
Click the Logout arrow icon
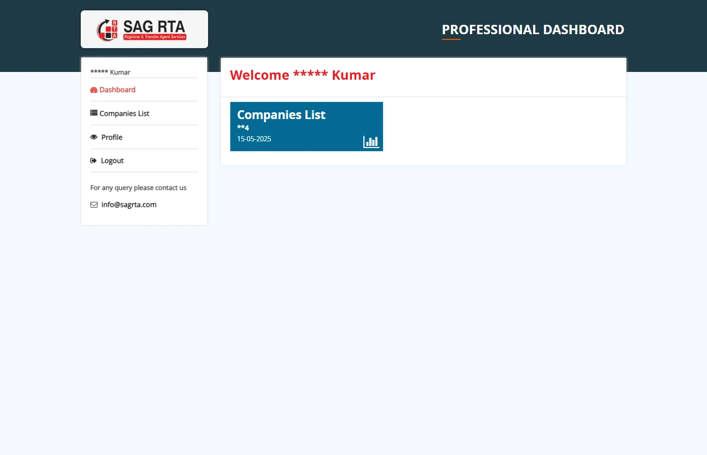tap(94, 160)
